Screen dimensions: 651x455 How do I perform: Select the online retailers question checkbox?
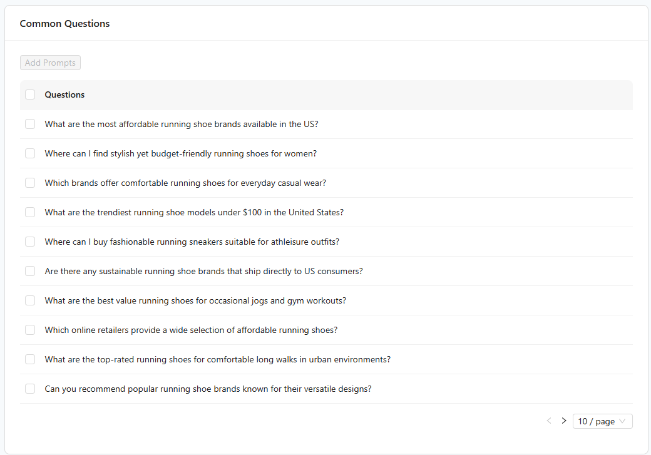pos(30,330)
